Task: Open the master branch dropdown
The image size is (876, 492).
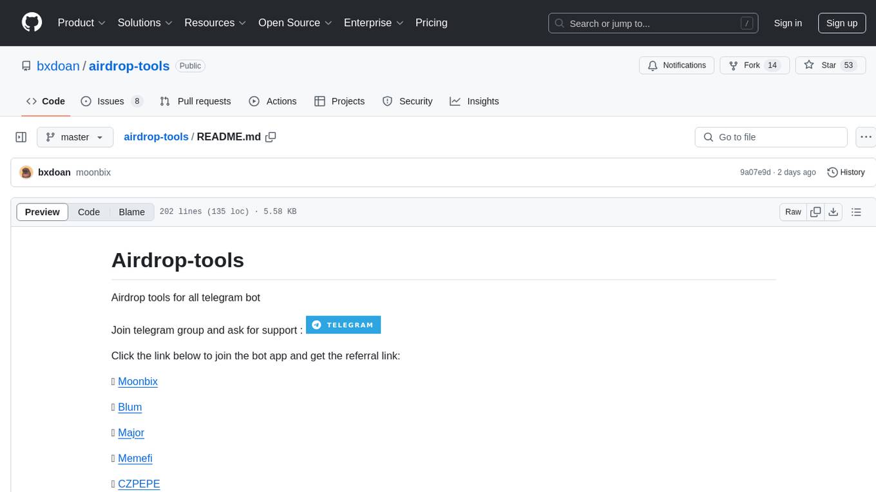Action: click(x=75, y=137)
